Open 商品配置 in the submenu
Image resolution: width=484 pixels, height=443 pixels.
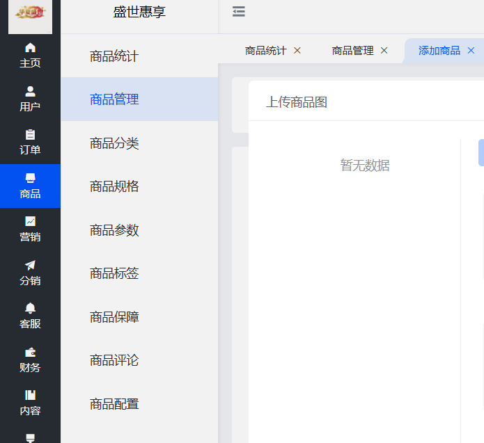pyautogui.click(x=139, y=404)
